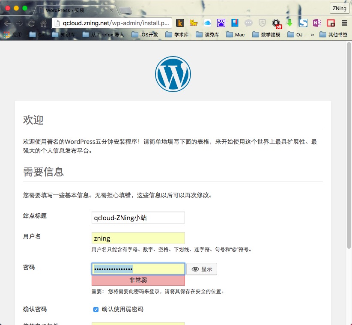Click the 站点标题 label

(35, 216)
